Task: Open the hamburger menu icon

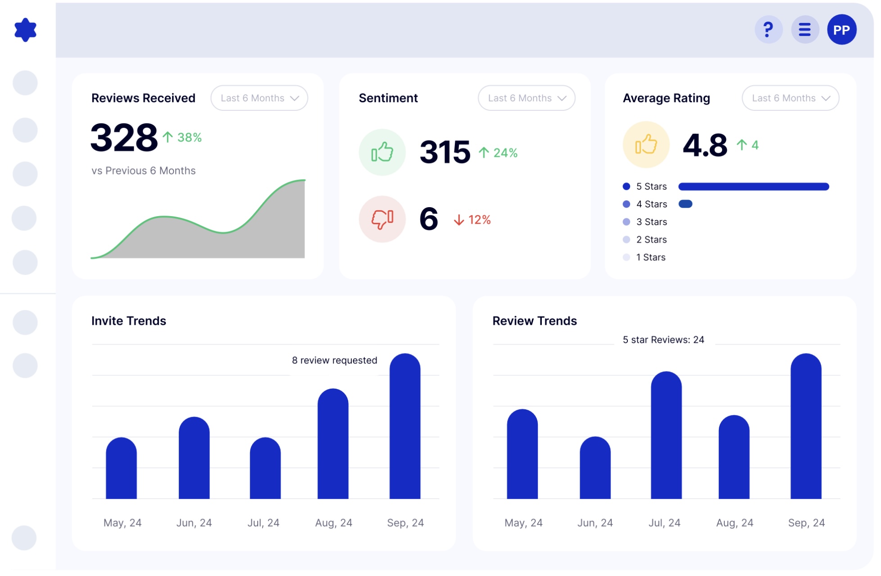Action: coord(804,30)
